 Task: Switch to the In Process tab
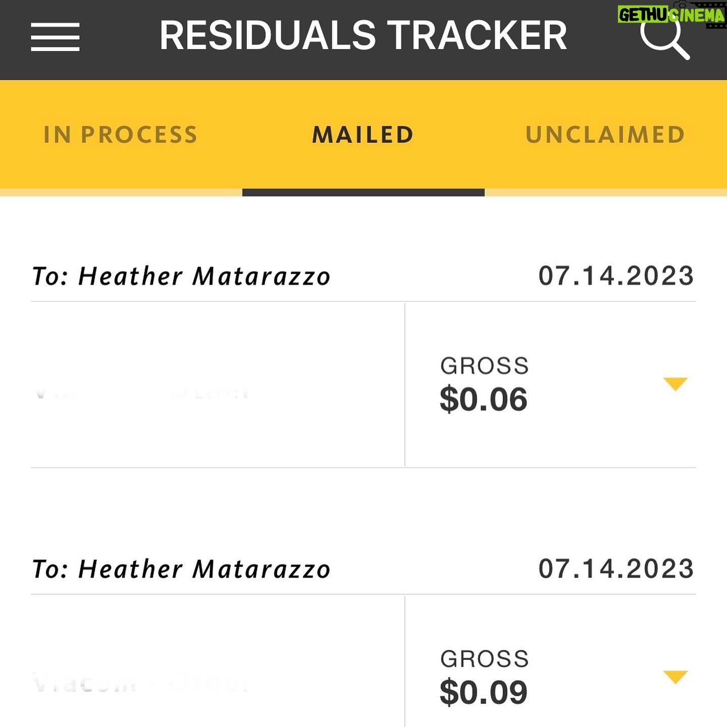point(120,135)
